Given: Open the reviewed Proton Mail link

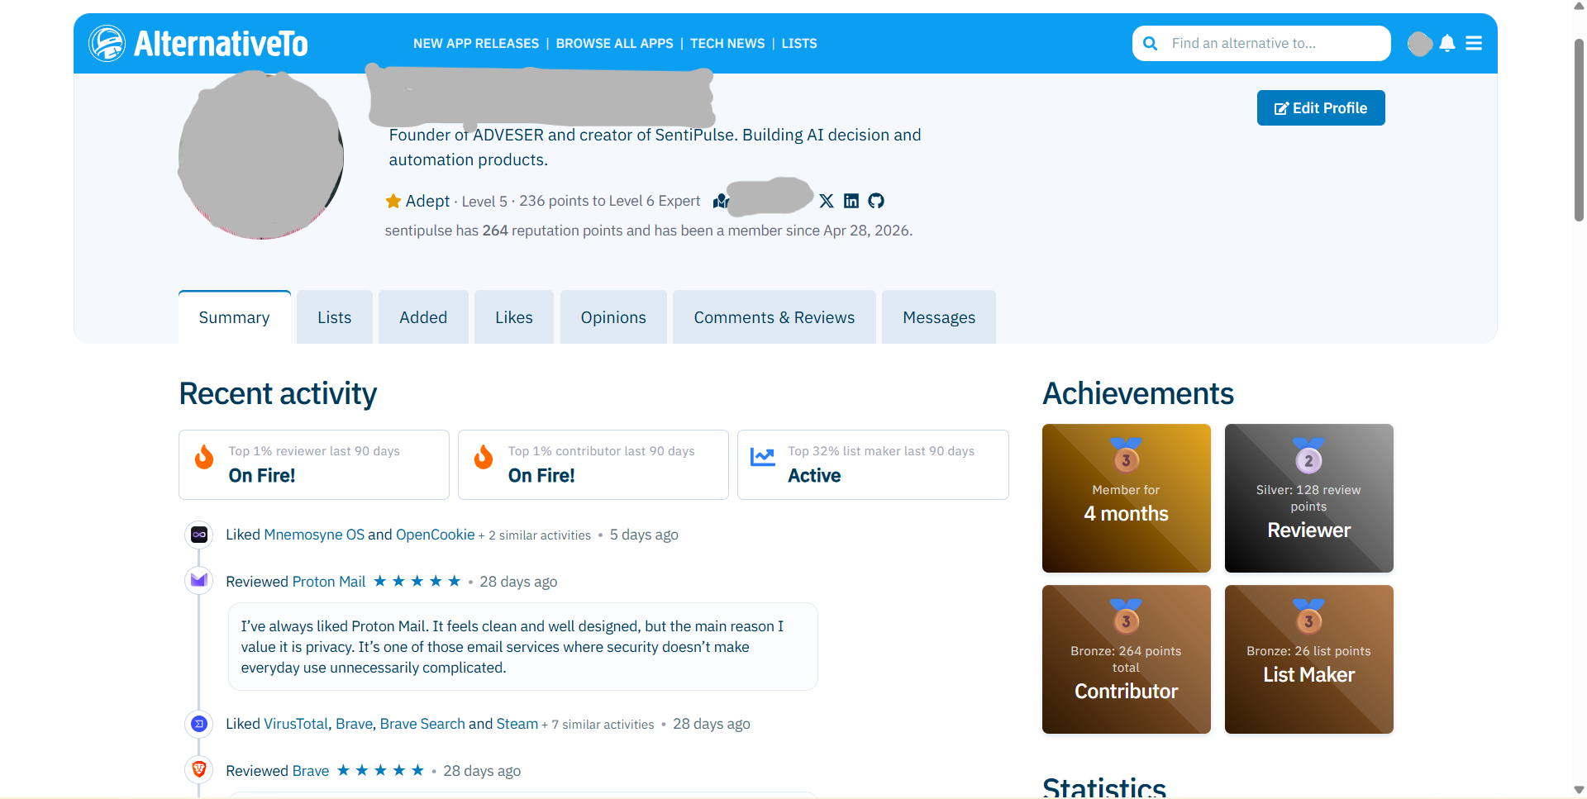Looking at the screenshot, I should (329, 582).
